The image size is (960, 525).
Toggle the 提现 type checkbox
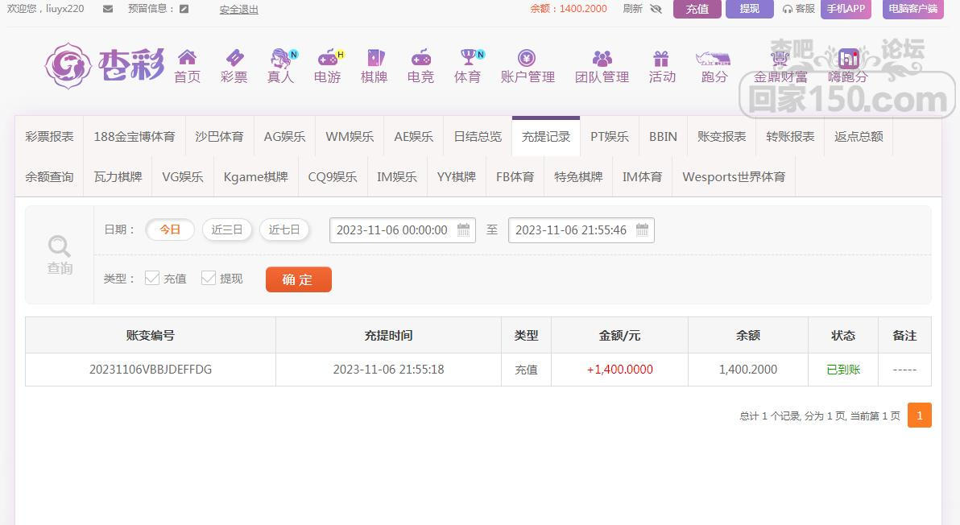point(209,278)
